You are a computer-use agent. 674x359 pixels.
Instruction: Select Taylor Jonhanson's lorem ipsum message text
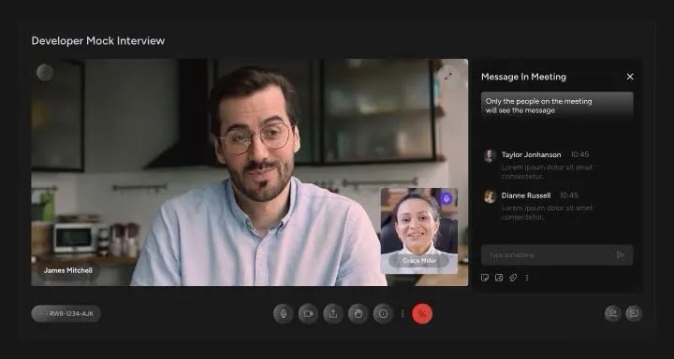[x=547, y=172]
